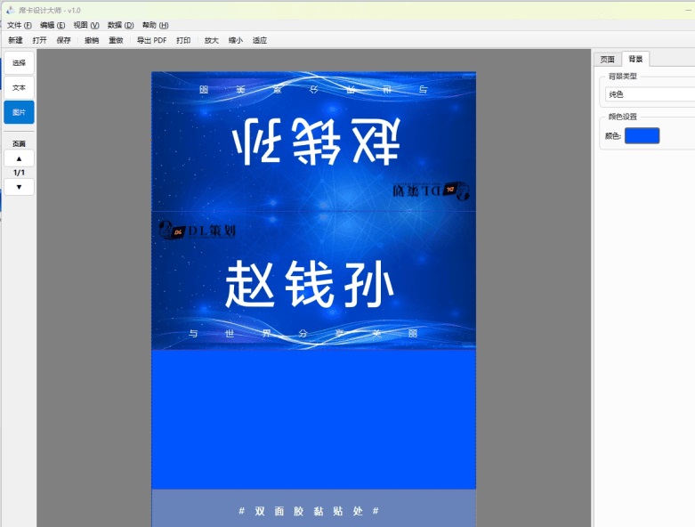This screenshot has height=527, width=695.
Task: Click the previous page up arrow
Action: point(19,158)
